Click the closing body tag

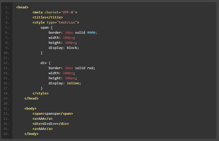tap(31, 134)
